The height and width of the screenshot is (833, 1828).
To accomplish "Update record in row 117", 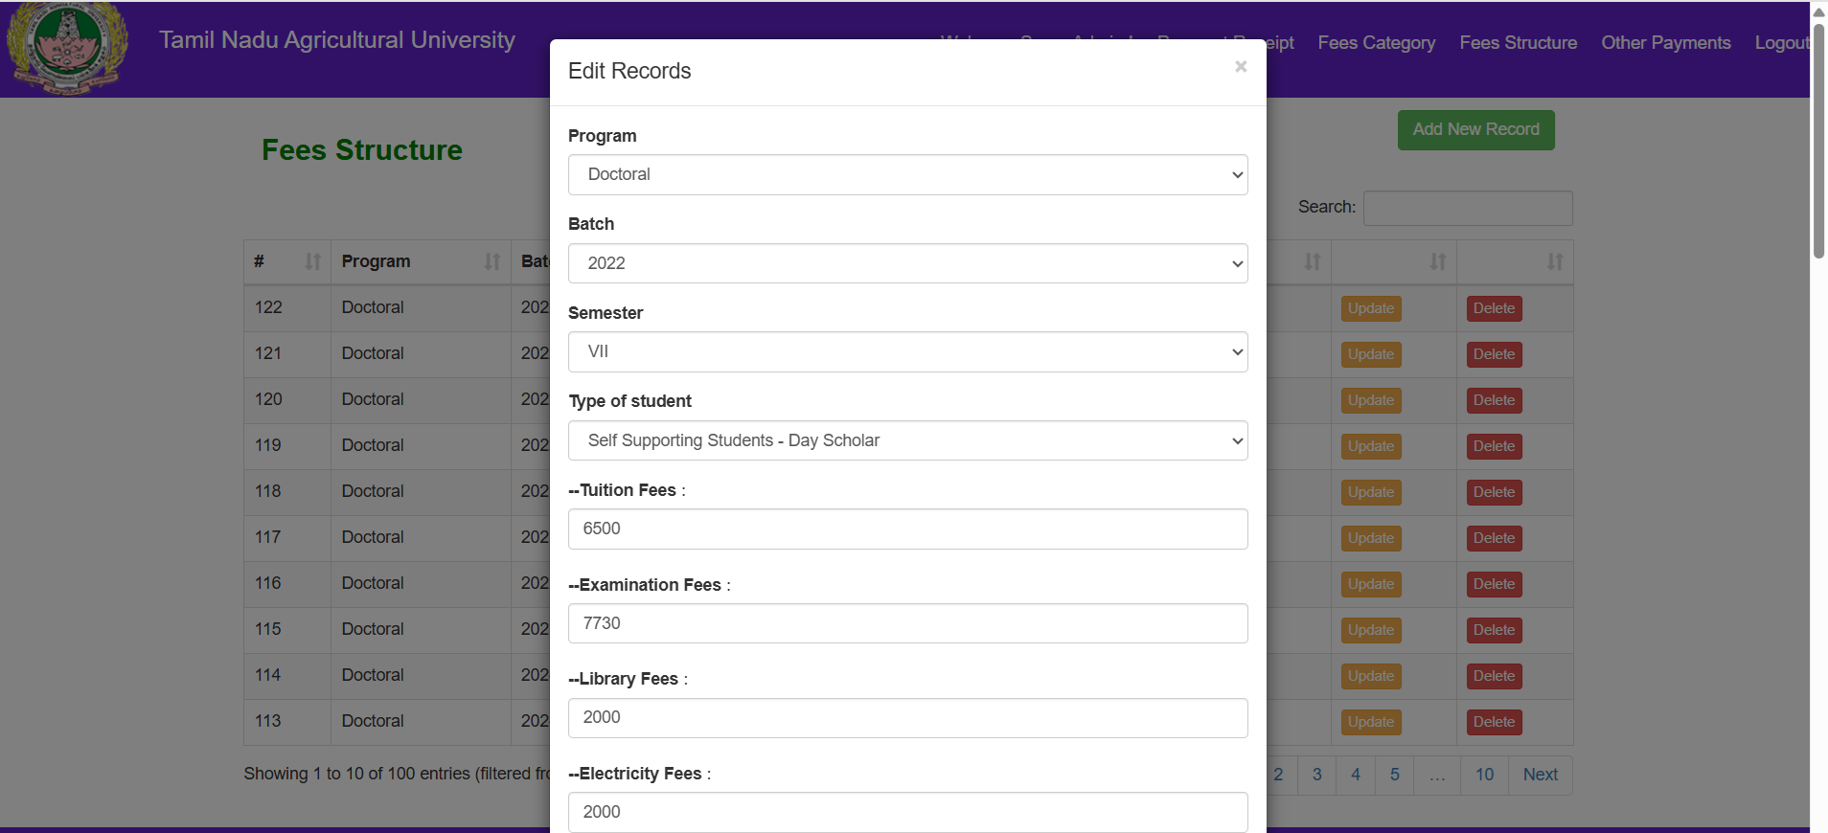I will 1370,538.
